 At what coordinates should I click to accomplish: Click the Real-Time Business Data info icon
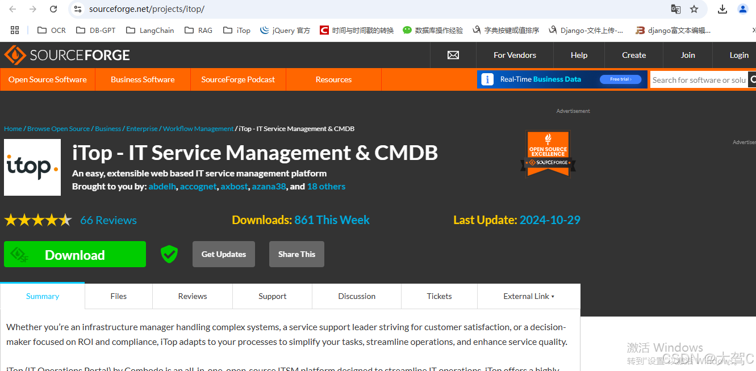pyautogui.click(x=487, y=79)
